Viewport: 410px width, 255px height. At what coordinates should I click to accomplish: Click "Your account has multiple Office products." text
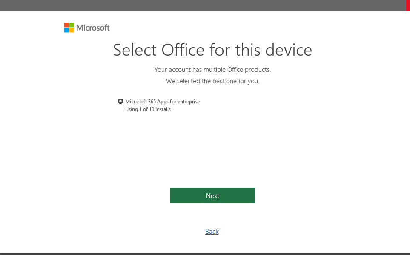pyautogui.click(x=212, y=70)
